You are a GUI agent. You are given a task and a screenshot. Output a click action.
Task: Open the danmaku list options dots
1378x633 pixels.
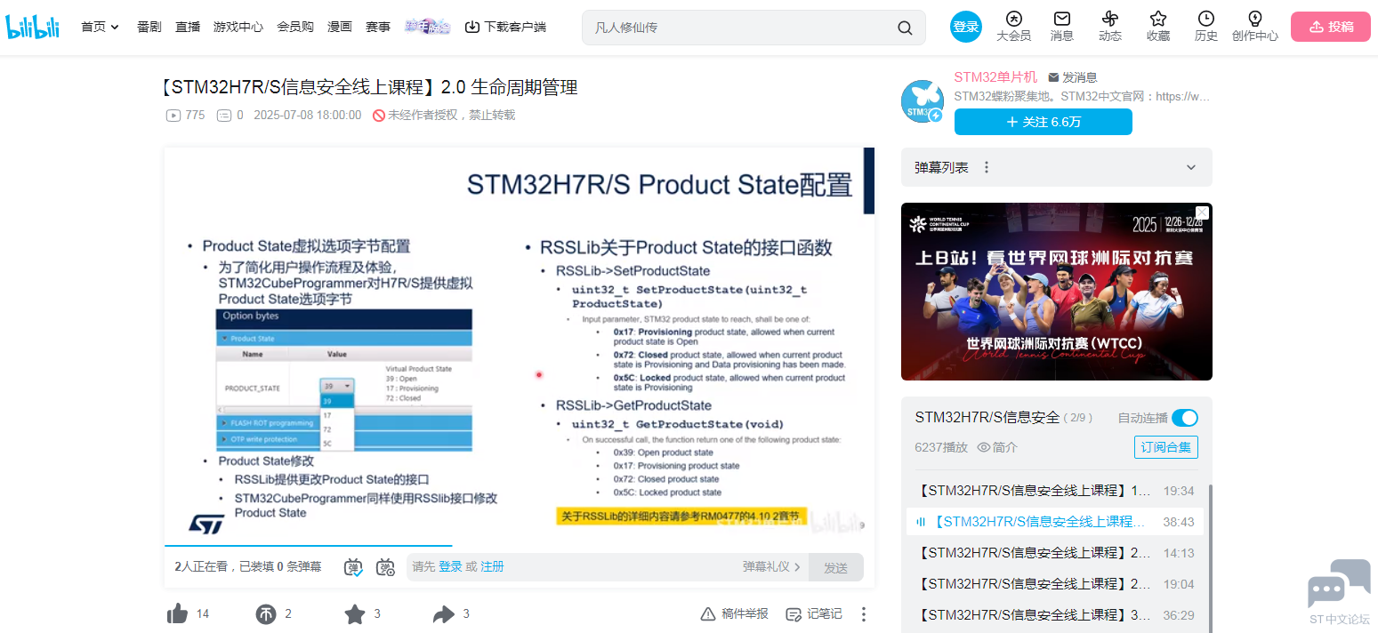(x=986, y=167)
